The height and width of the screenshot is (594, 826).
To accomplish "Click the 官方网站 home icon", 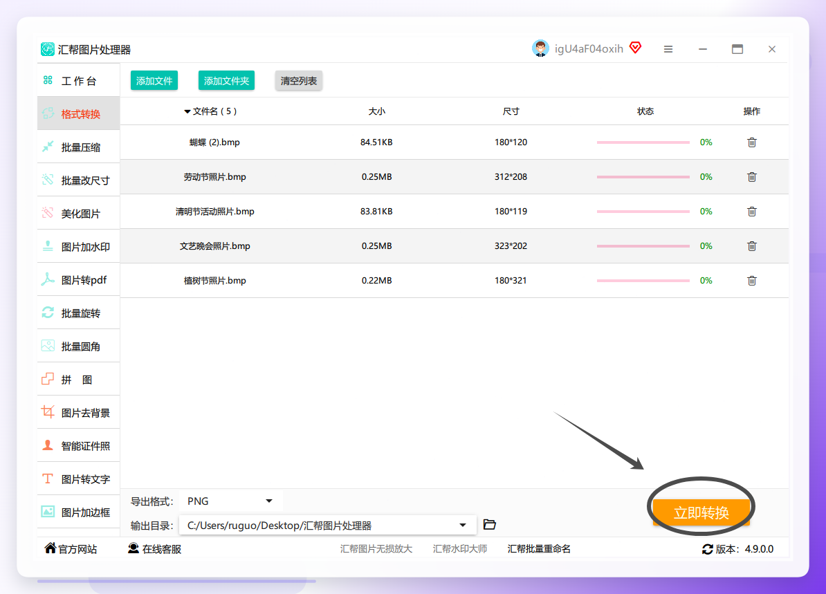I will pos(50,548).
